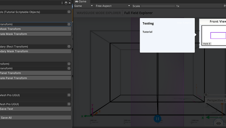Switch to Full Field Explorer tab
This screenshot has height=128, width=226.
[x=138, y=13]
